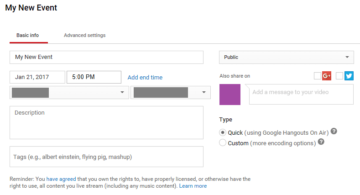Open help icon beside Custom option
Screen dimensions: 360x195
(x=321, y=142)
